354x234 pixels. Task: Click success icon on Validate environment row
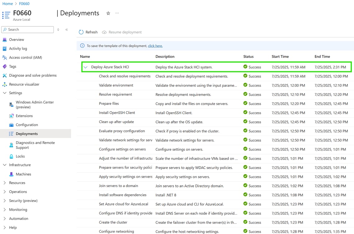(x=245, y=85)
